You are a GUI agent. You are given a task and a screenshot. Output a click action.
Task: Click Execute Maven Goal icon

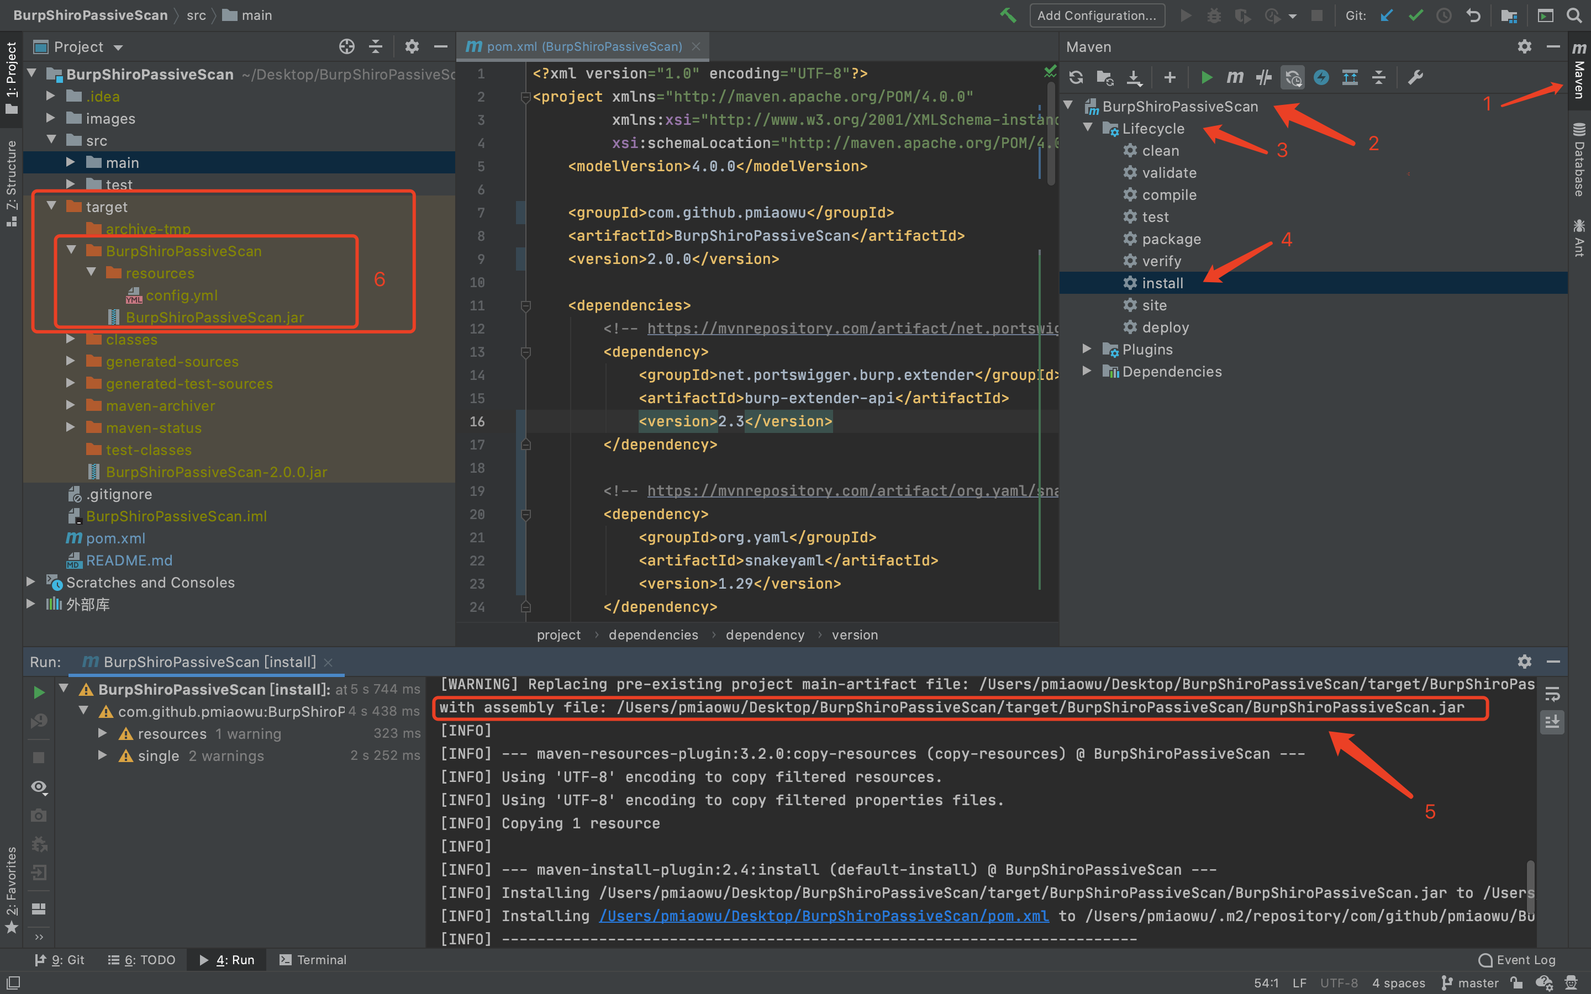coord(1235,77)
